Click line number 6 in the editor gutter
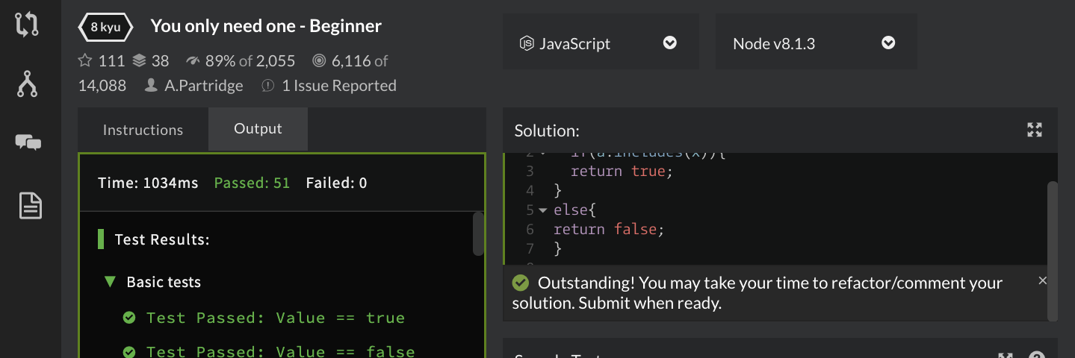 pos(530,230)
